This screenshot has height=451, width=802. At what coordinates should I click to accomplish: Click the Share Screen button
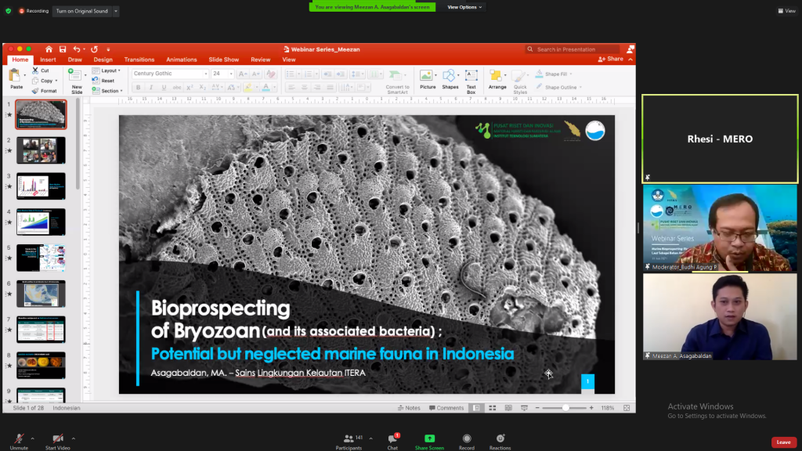point(429,442)
